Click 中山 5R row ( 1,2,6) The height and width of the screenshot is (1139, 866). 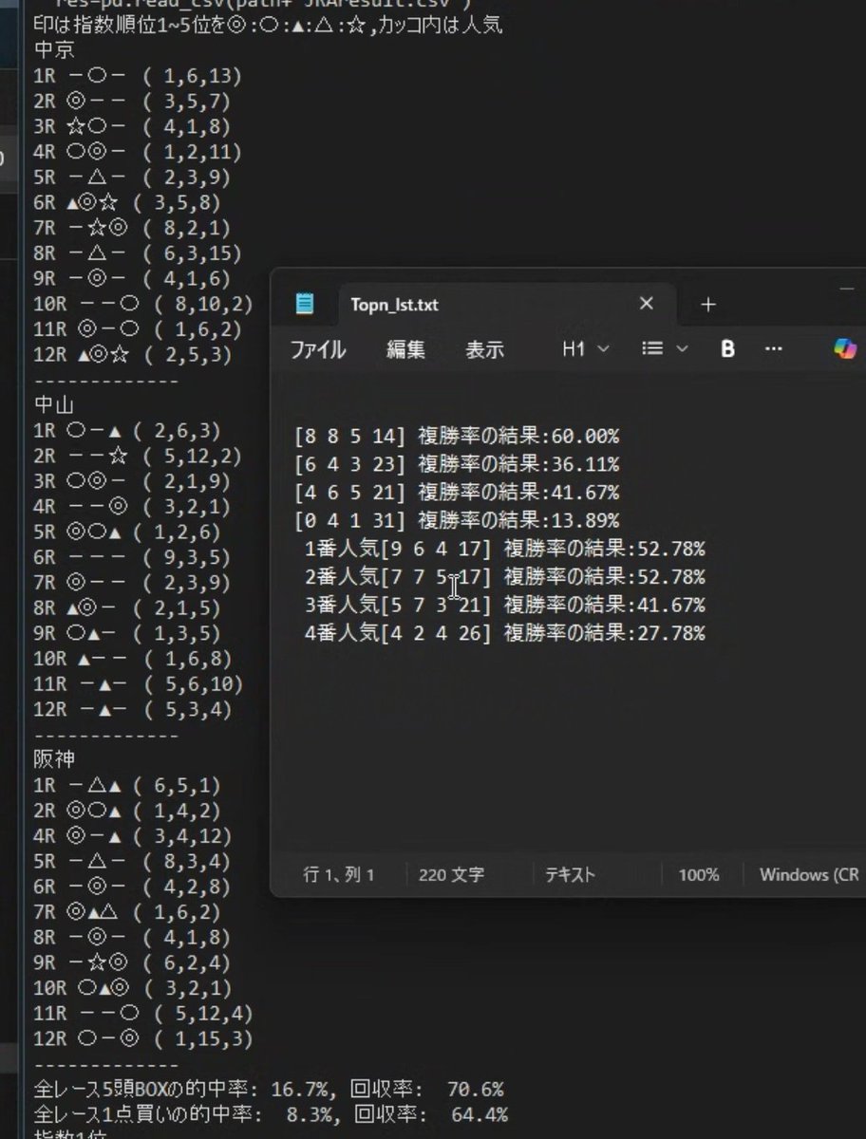(127, 532)
